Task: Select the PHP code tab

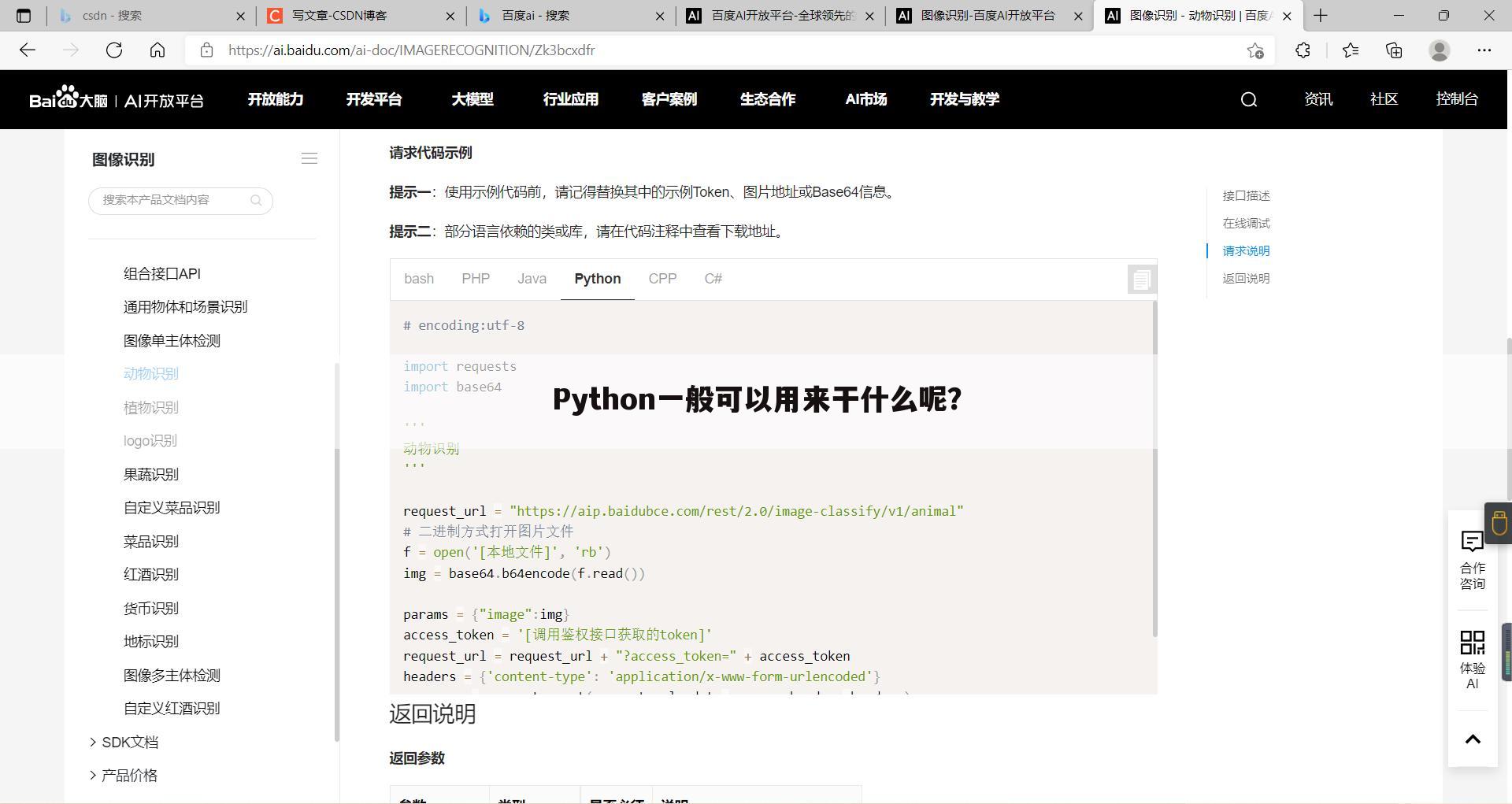Action: [476, 279]
